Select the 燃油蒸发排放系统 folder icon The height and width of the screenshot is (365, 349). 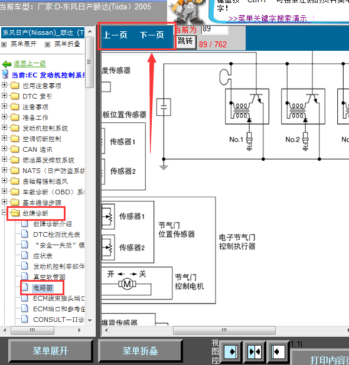[15, 160]
